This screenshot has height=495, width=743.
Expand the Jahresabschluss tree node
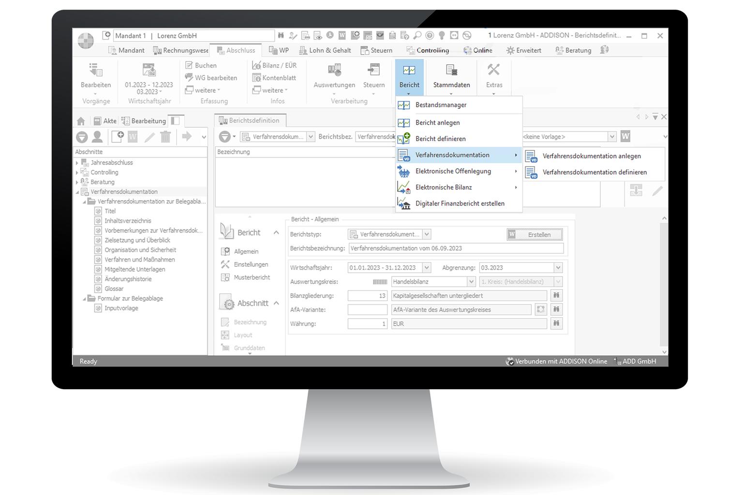pos(77,163)
